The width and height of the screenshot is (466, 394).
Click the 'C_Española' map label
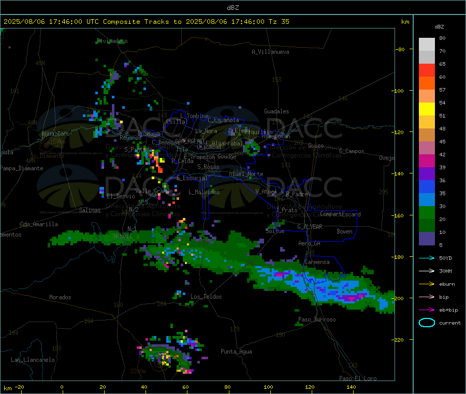(223, 120)
